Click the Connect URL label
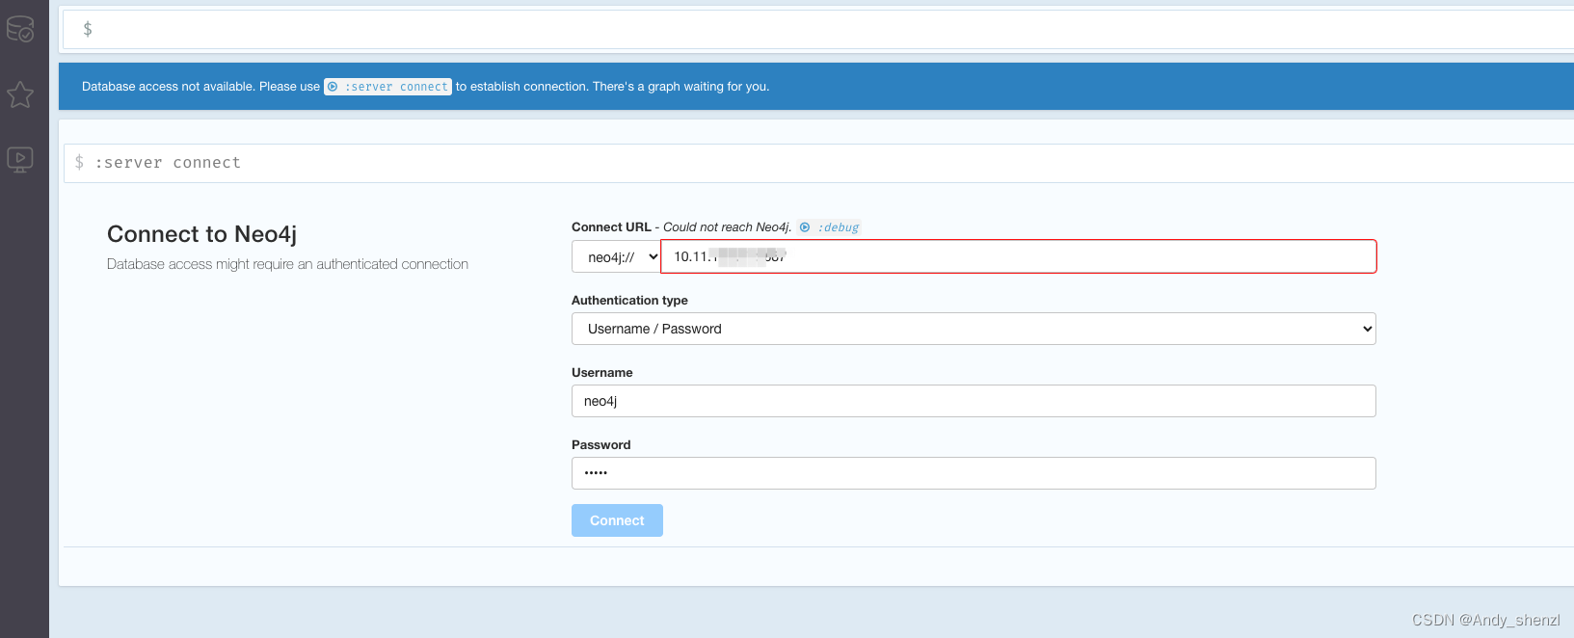Viewport: 1574px width, 638px height. coord(611,227)
